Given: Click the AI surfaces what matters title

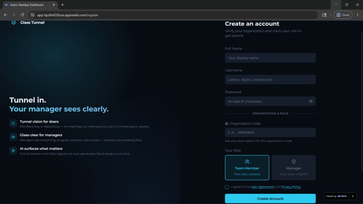Looking at the screenshot, I should (x=41, y=149).
